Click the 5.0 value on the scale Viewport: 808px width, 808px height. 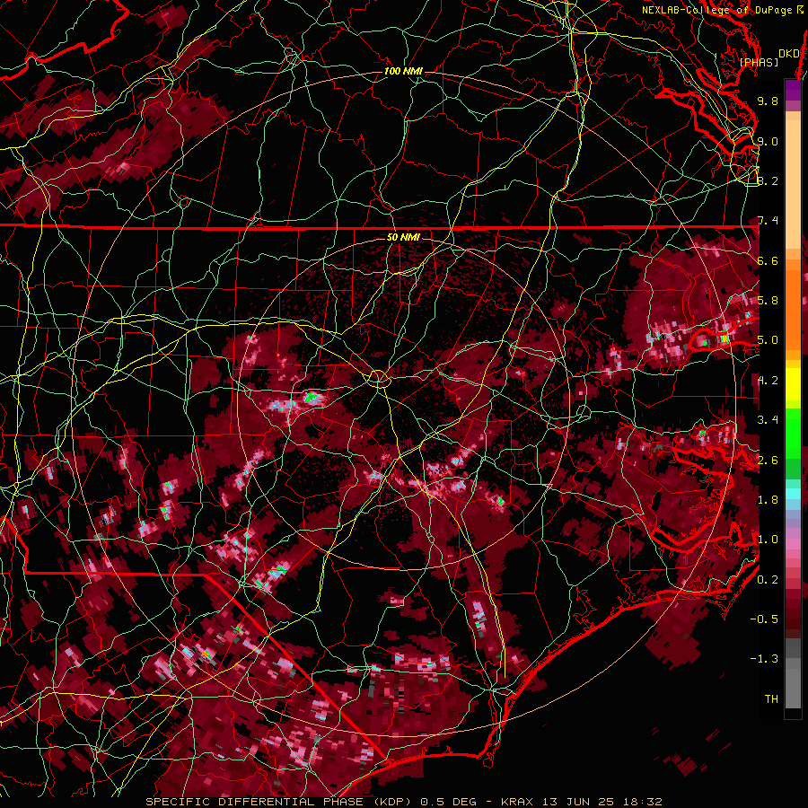768,340
